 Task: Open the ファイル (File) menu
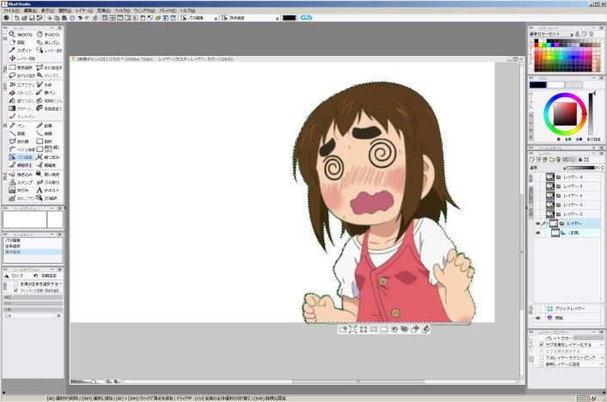[x=12, y=11]
